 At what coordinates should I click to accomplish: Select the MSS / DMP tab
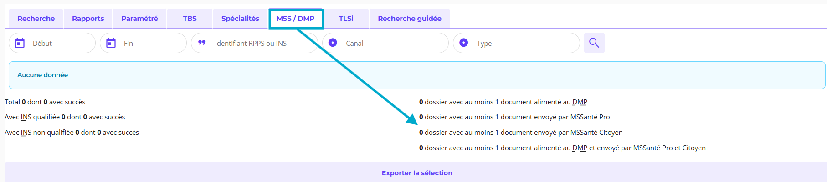point(295,19)
